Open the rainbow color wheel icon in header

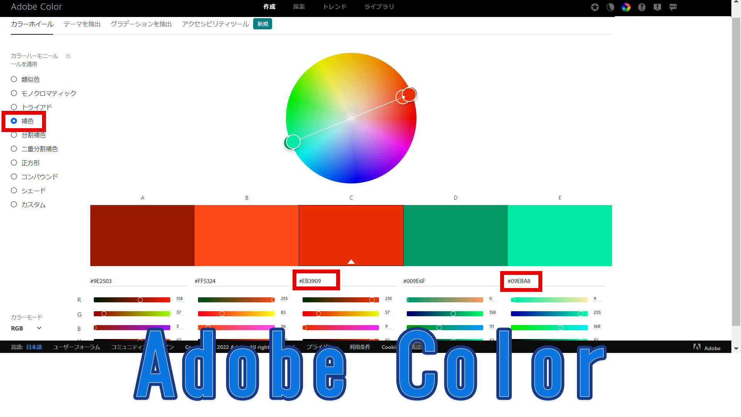point(626,7)
